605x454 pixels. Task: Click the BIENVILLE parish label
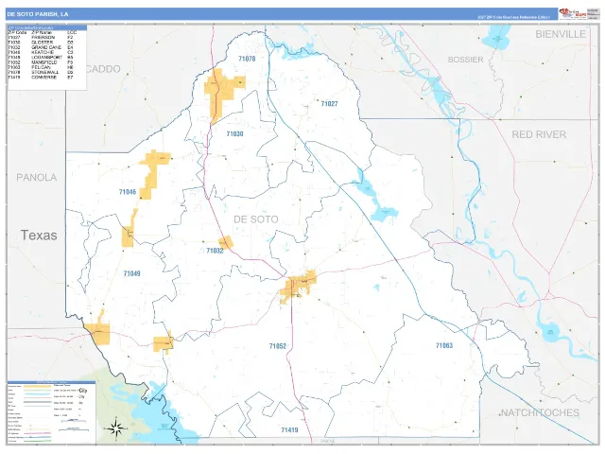[x=561, y=34]
